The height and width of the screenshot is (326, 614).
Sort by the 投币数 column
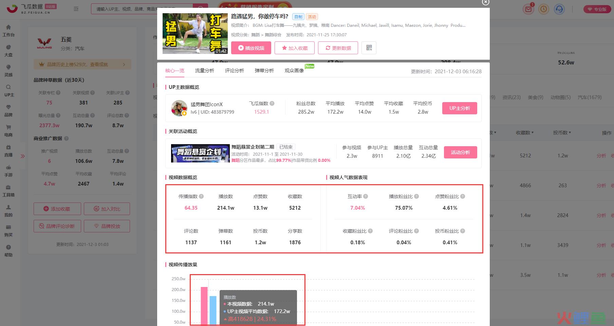tap(562, 133)
